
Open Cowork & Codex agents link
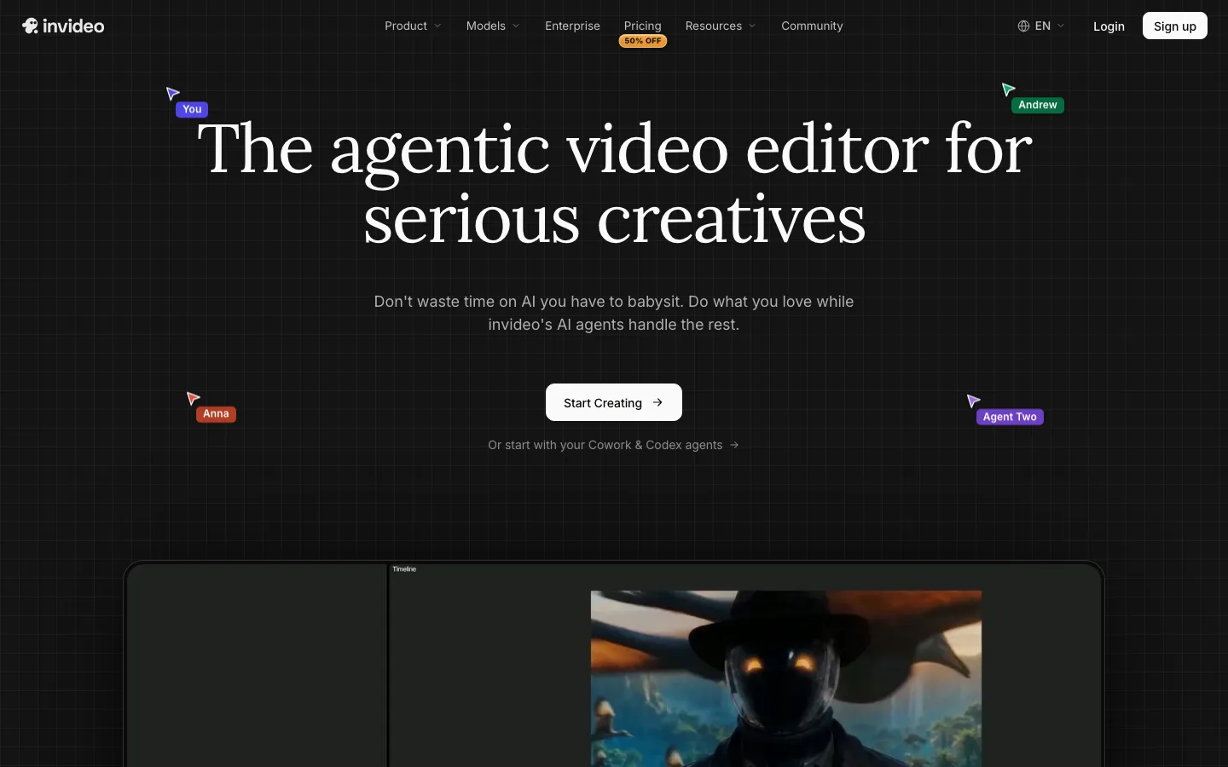(613, 445)
